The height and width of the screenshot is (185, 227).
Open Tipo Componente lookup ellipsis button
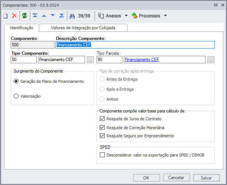pyautogui.click(x=90, y=60)
